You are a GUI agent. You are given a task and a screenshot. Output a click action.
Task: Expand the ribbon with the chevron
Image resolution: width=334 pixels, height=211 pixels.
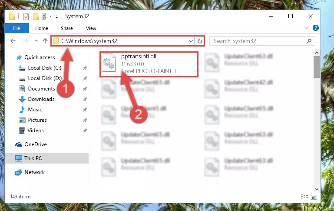pyautogui.click(x=306, y=28)
